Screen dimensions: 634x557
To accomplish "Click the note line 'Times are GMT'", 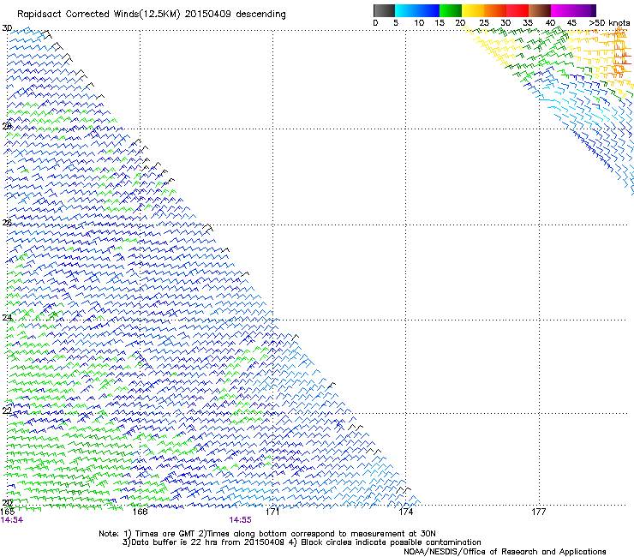I will 164,534.
